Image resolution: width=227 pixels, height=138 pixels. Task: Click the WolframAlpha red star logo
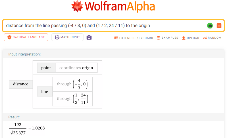77,6
